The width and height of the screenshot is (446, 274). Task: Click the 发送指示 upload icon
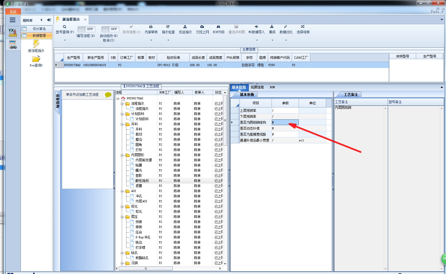185,27
